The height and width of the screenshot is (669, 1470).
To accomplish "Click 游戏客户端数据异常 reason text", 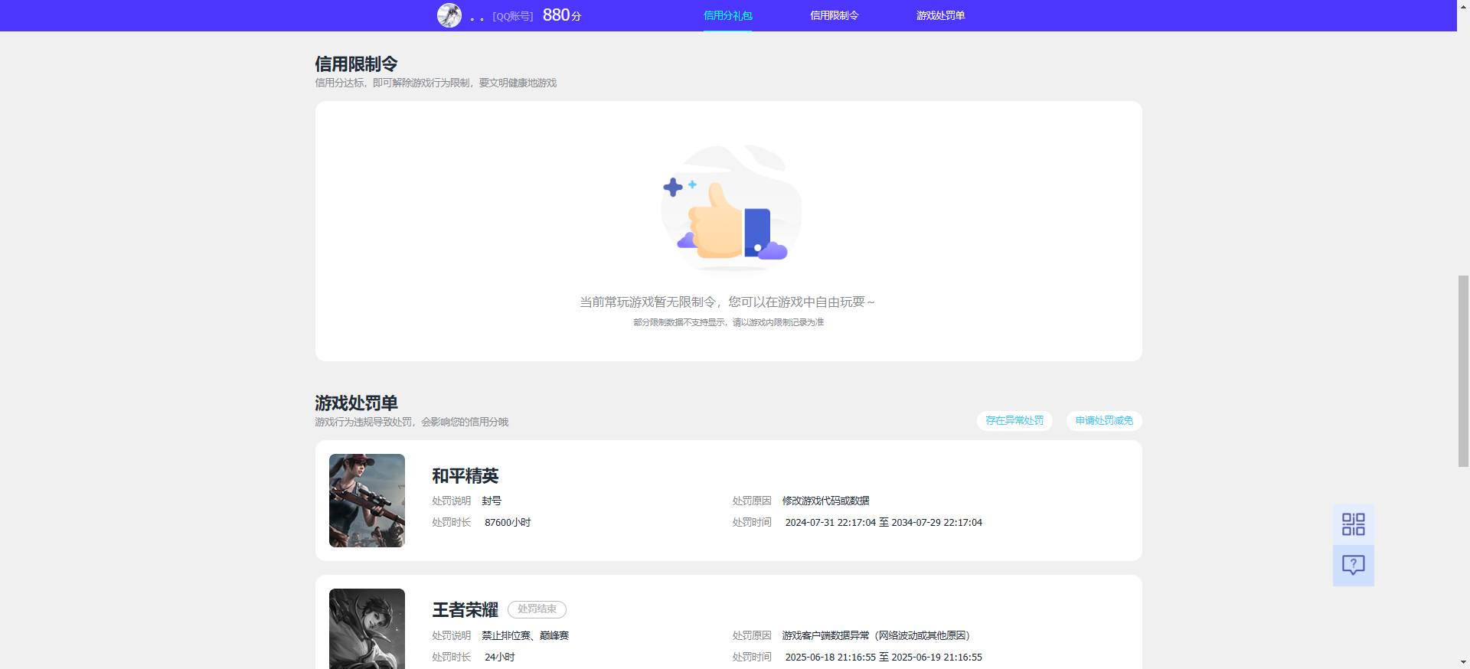I will pos(876,635).
